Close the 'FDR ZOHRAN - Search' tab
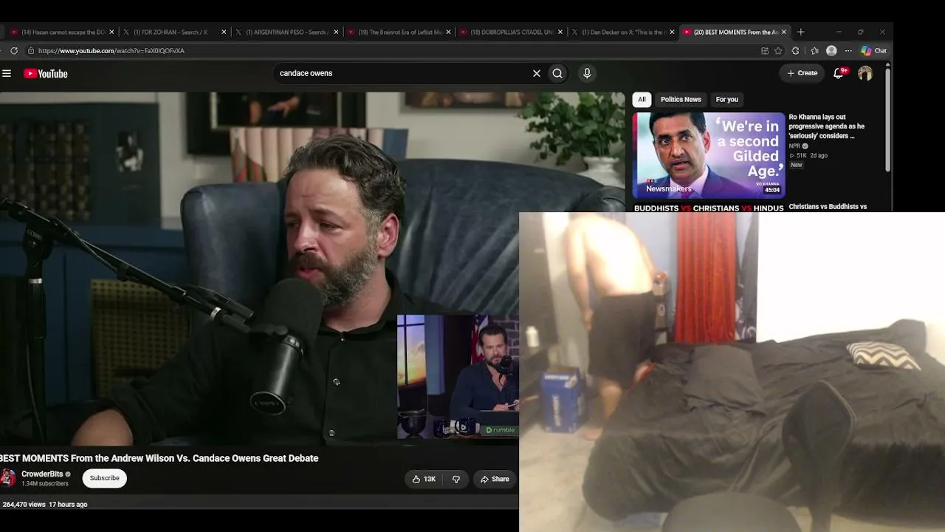 point(224,32)
